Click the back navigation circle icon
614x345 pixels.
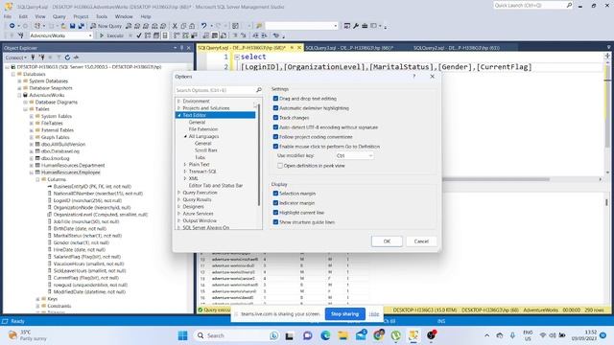[x=12, y=26]
